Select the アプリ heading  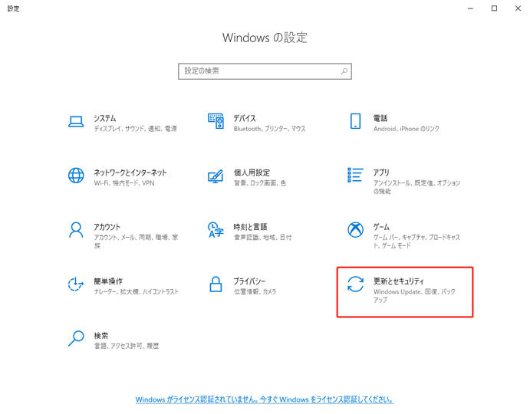point(381,172)
